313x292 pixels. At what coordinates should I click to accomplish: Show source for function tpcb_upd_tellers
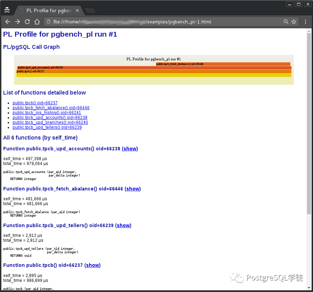123,225
